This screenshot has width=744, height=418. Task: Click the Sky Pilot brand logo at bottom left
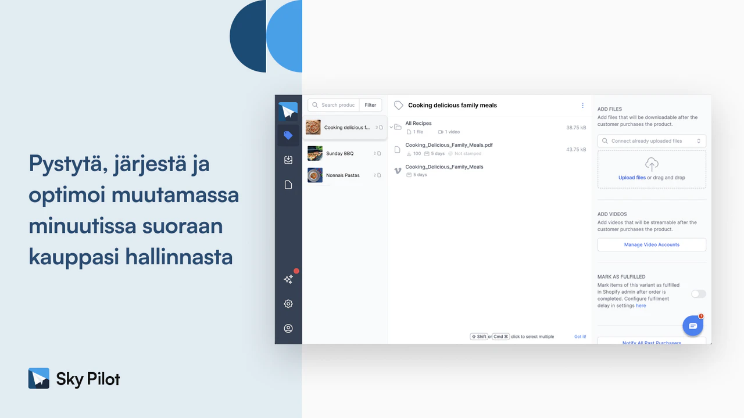click(74, 379)
